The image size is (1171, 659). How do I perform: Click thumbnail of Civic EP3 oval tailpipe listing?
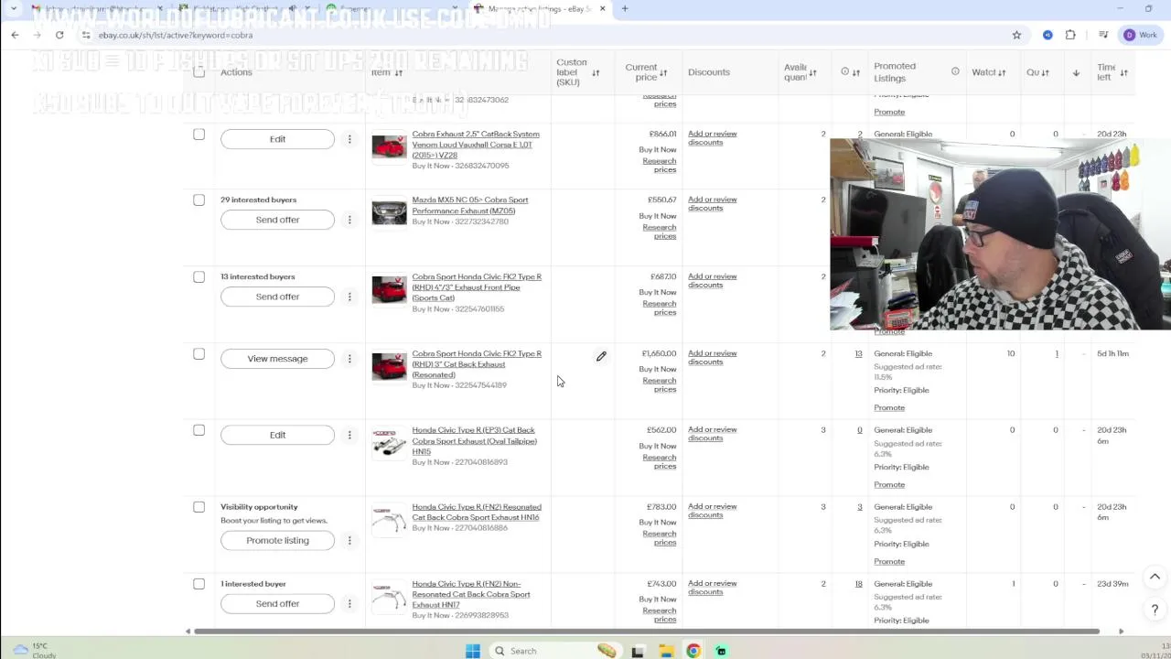[389, 443]
